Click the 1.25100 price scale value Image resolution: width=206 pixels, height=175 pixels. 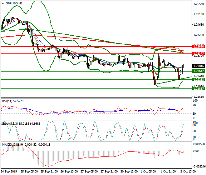point(199,14)
